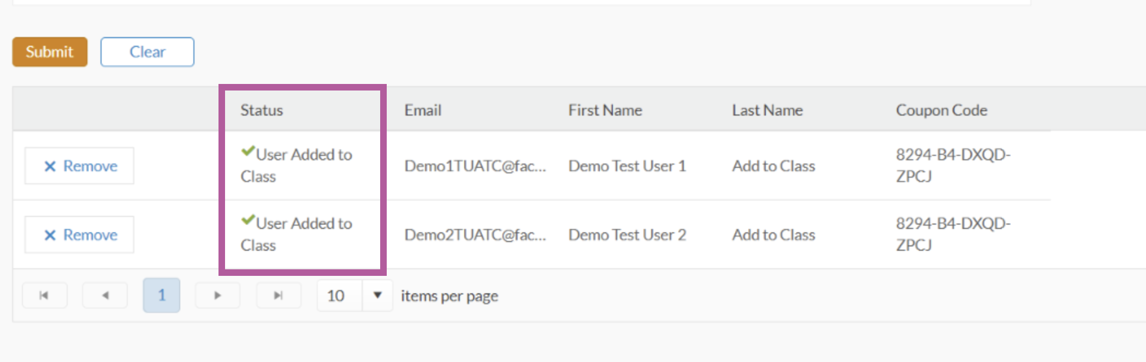Sort by the Email column header
Image resolution: width=1146 pixels, height=362 pixels.
423,110
